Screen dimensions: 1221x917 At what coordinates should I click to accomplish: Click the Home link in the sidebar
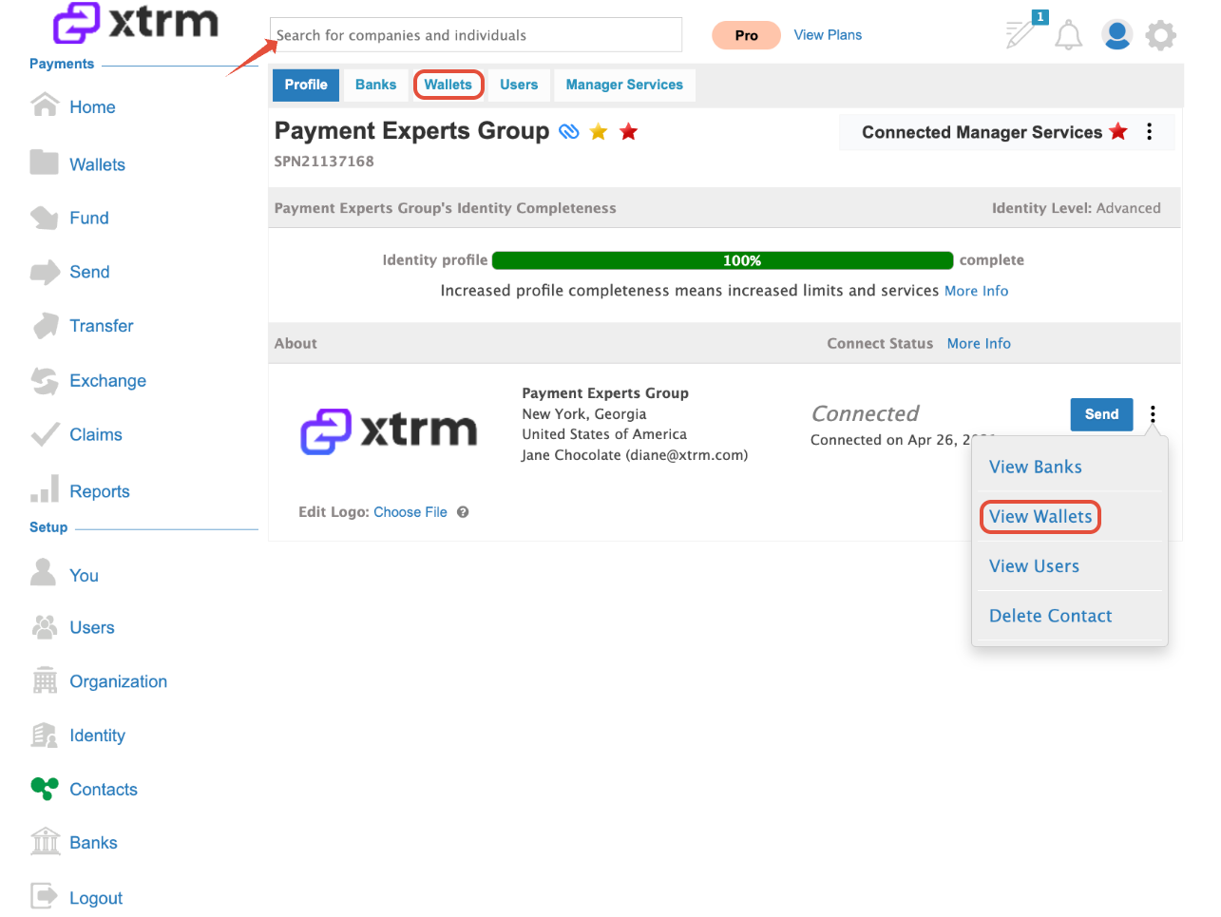[92, 107]
